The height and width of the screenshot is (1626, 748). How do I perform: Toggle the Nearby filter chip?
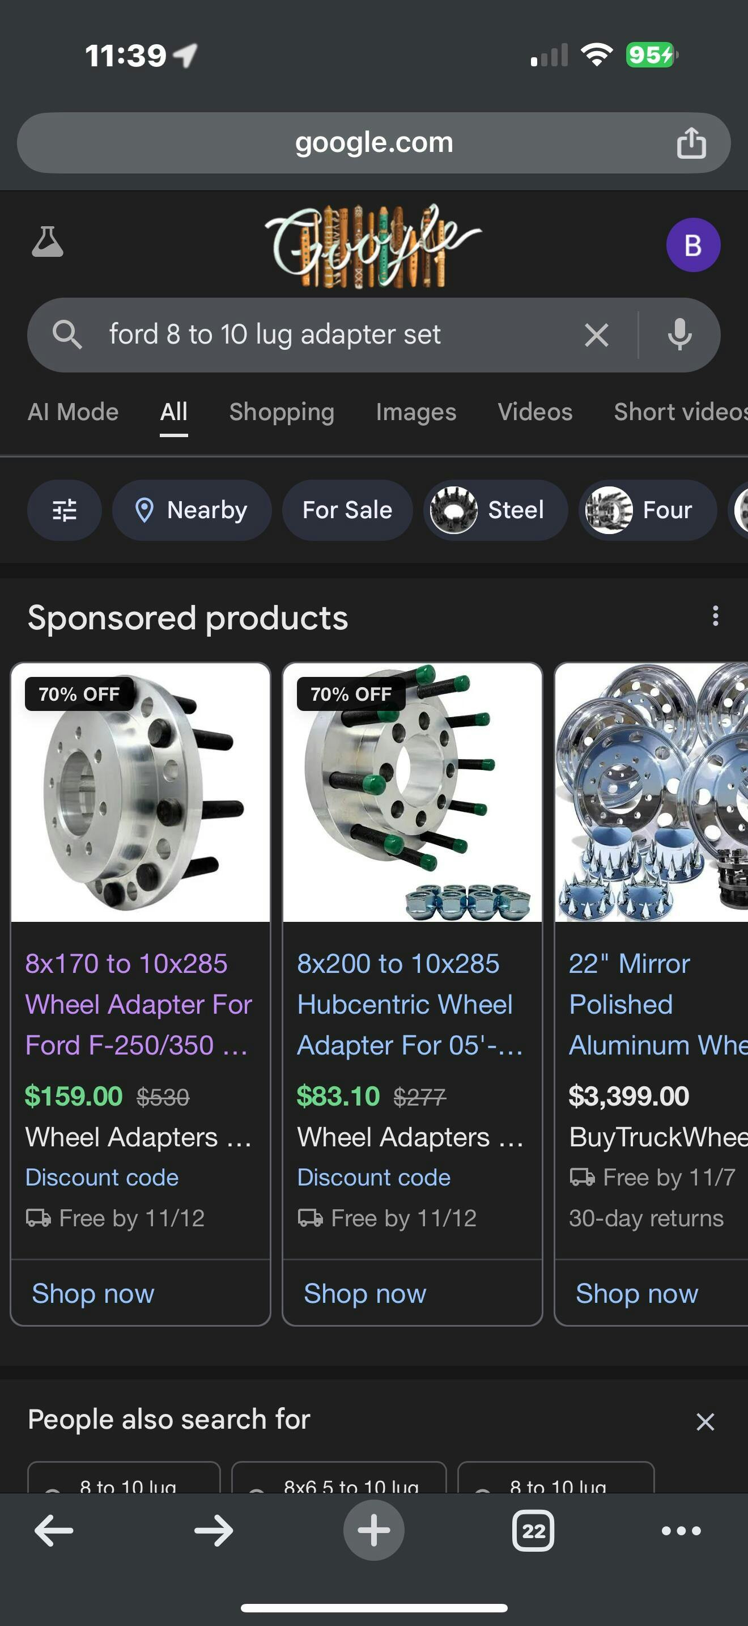click(x=192, y=510)
